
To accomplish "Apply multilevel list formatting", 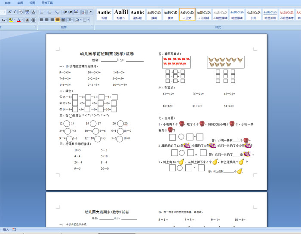I will coord(57,12).
